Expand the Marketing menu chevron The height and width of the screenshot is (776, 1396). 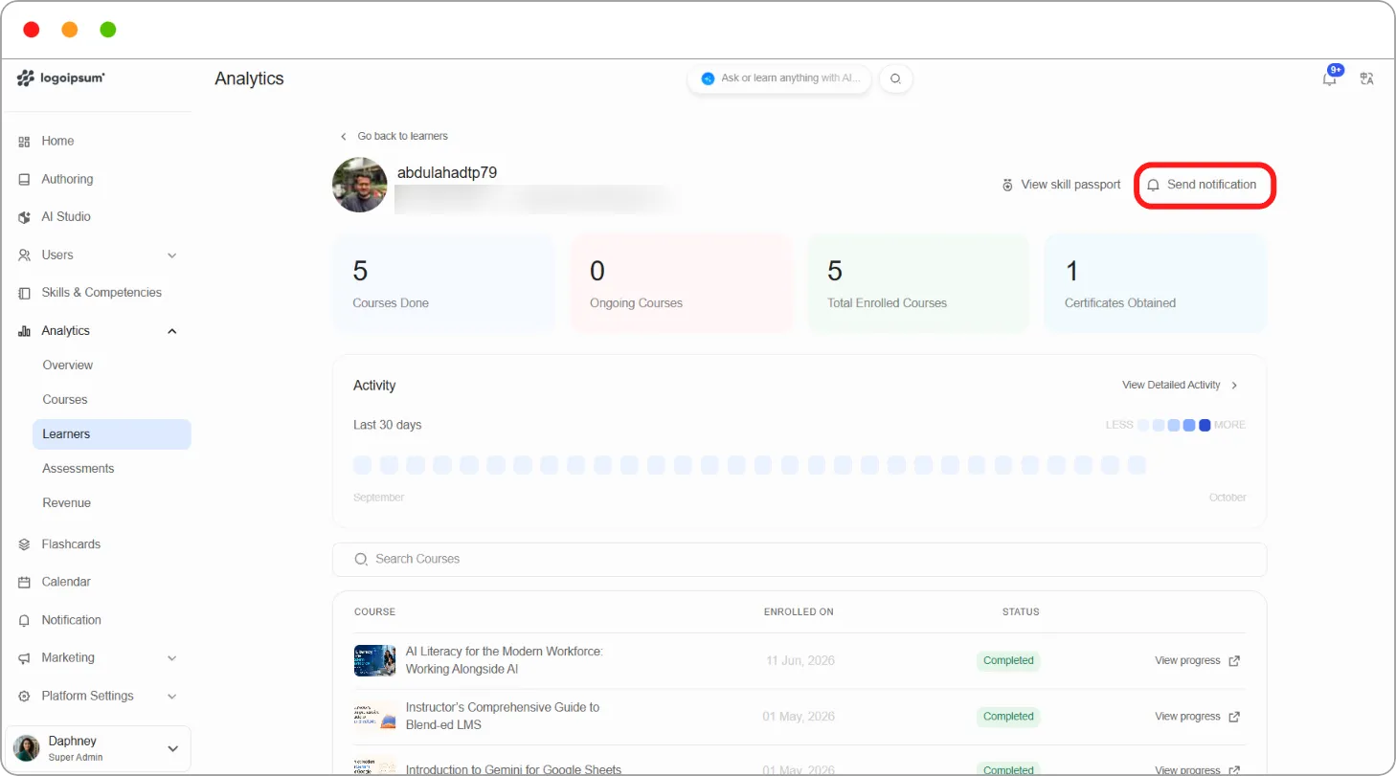coord(172,658)
